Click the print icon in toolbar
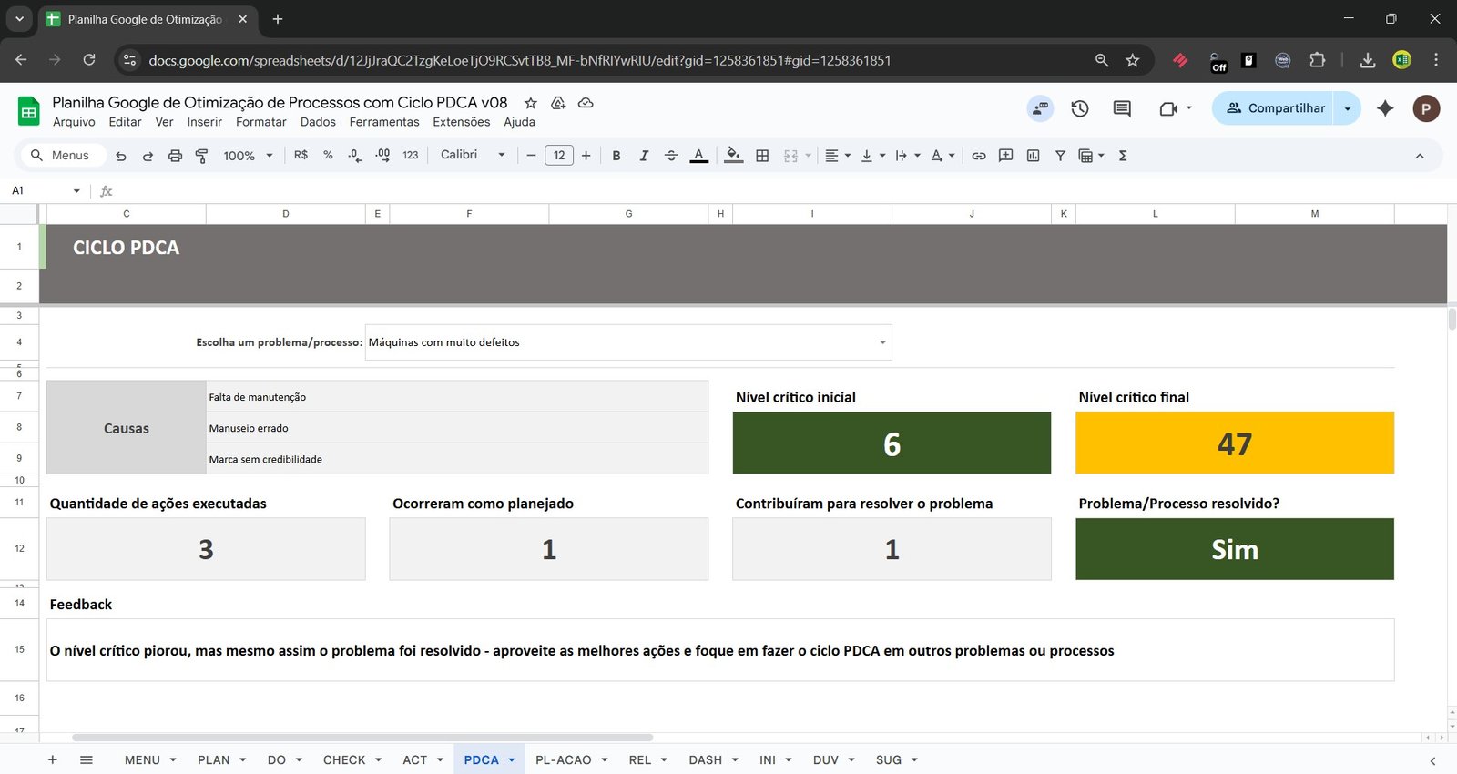 point(175,156)
